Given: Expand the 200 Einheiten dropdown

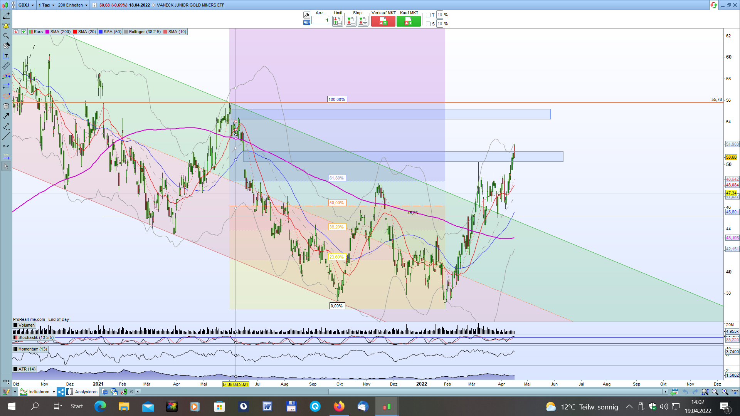Looking at the screenshot, I should pyautogui.click(x=86, y=5).
